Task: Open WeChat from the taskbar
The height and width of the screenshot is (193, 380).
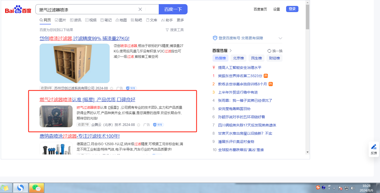Action: click(x=37, y=188)
